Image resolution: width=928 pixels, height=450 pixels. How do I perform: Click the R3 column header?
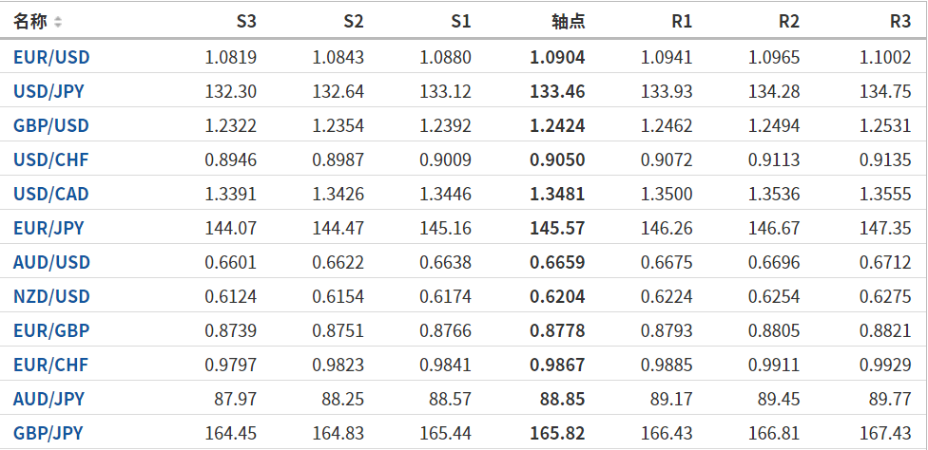[899, 21]
